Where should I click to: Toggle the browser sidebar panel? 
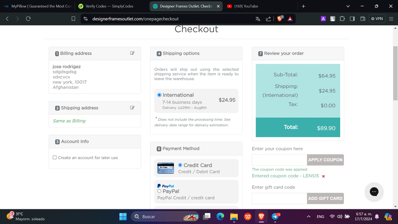coord(352,19)
